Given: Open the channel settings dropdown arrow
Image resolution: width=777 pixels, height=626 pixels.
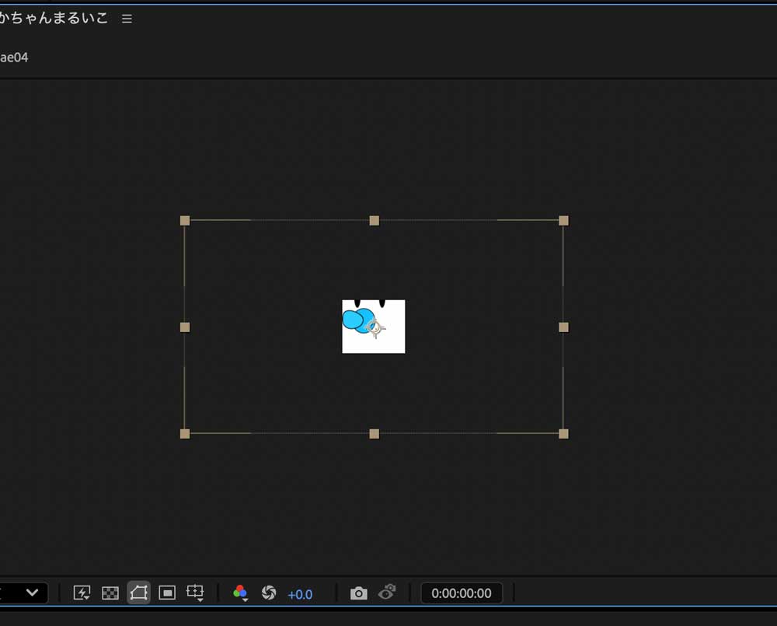Looking at the screenshot, I should point(245,599).
